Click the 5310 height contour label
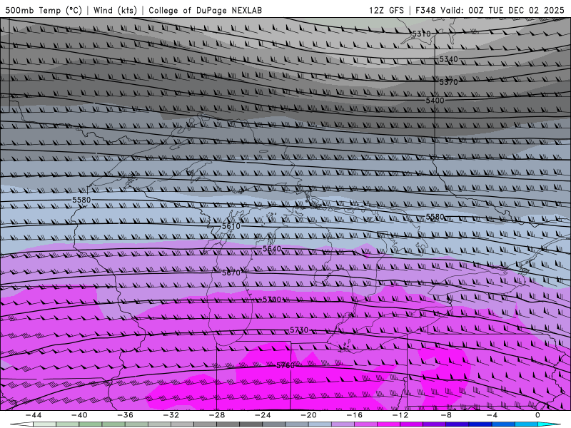 point(421,34)
